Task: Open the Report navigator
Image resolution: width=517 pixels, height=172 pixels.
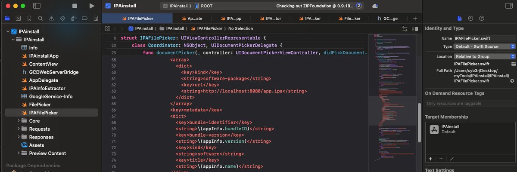Action: click(x=96, y=18)
